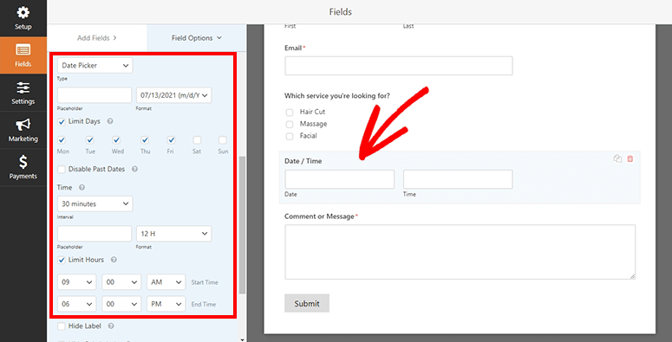The width and height of the screenshot is (672, 342).
Task: Enable the Sun day checkbox
Action: click(x=223, y=140)
